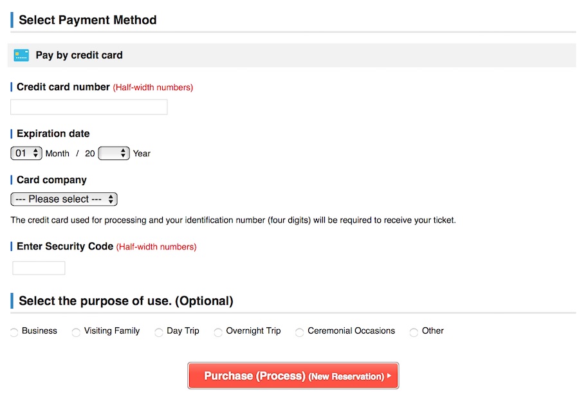This screenshot has width=579, height=398.
Task: Click the Select the purpose of use heading
Action: tap(125, 301)
